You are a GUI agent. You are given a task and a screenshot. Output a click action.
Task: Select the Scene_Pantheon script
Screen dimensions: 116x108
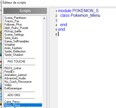15,18
